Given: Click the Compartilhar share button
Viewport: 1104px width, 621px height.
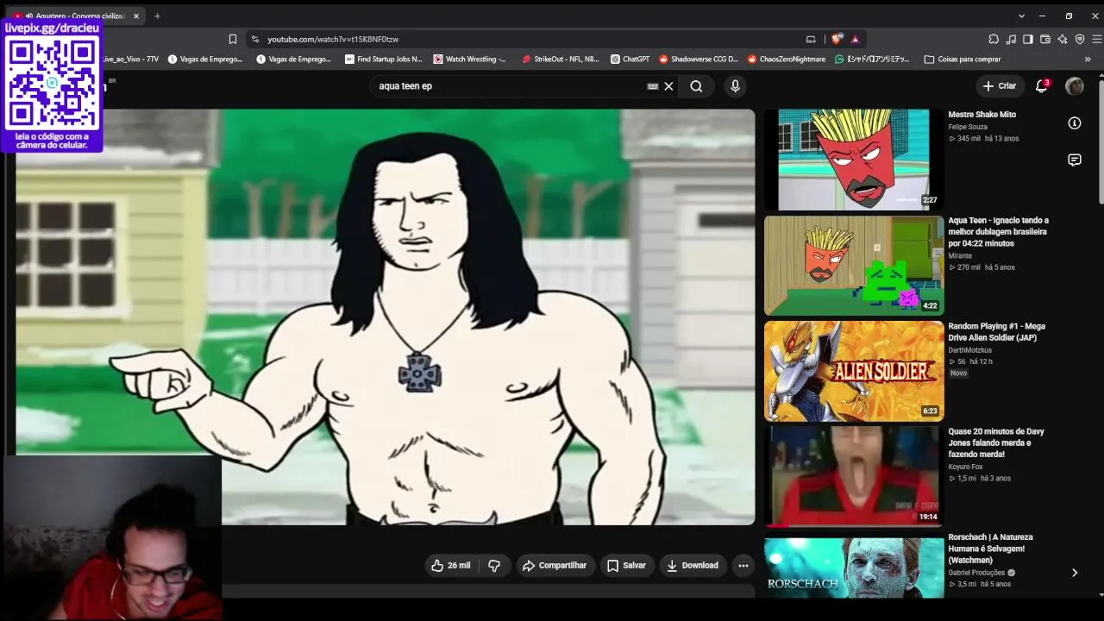Looking at the screenshot, I should [555, 566].
